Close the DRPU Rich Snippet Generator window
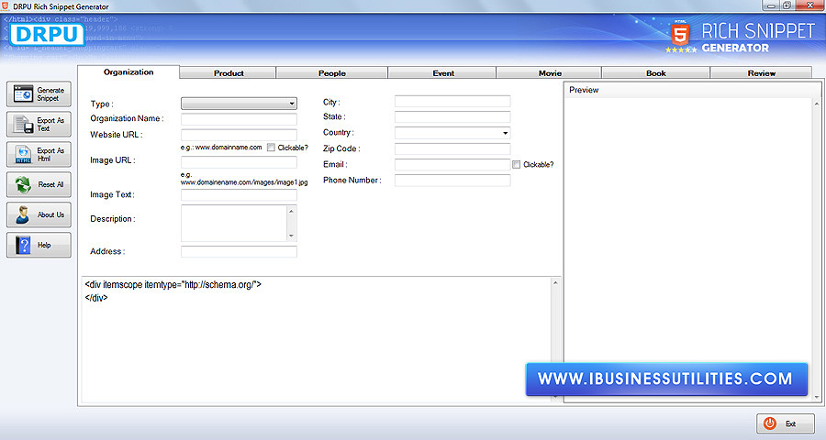826x440 pixels. (811, 5)
